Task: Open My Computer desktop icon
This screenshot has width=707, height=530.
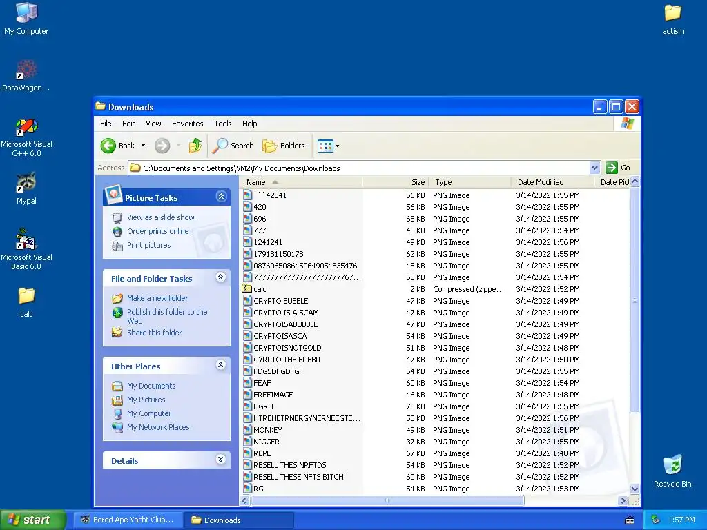Action: (26, 19)
